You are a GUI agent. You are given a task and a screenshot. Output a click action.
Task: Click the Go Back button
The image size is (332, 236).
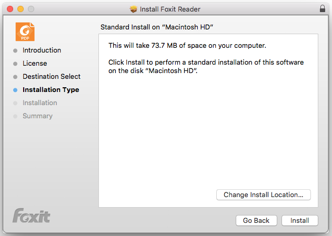[x=256, y=221]
